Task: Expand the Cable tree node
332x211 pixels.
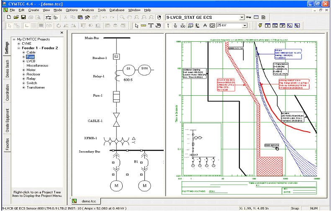Action: pyautogui.click(x=23, y=52)
